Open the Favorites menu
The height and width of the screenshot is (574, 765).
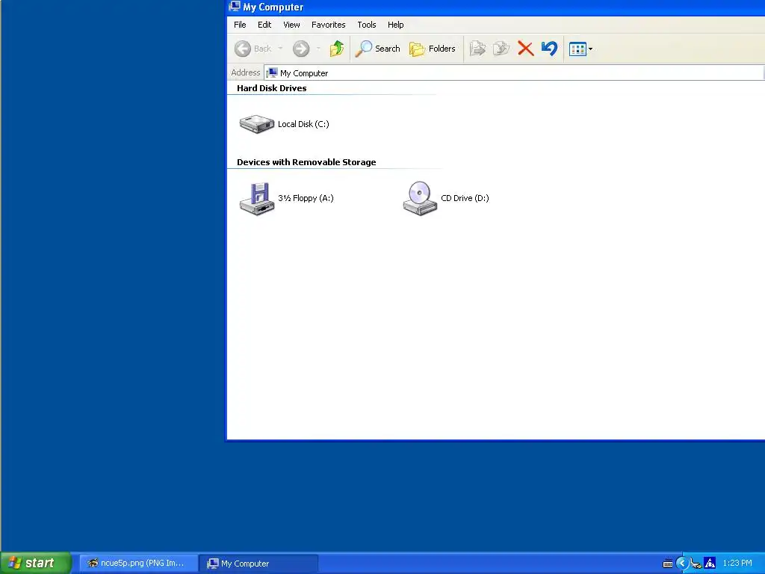pyautogui.click(x=329, y=25)
